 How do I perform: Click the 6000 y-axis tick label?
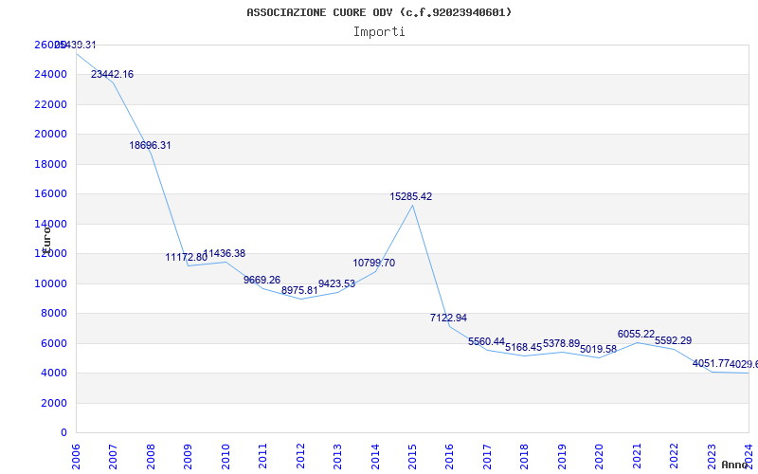tap(54, 343)
